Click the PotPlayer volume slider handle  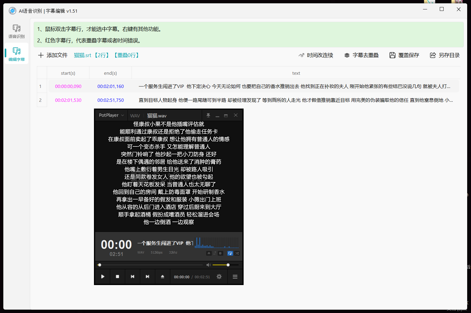pyautogui.click(x=228, y=265)
